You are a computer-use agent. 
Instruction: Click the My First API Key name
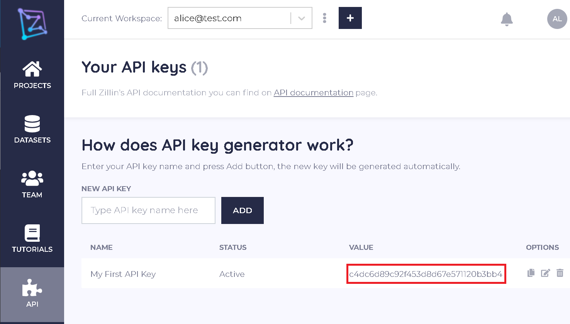[x=123, y=274]
